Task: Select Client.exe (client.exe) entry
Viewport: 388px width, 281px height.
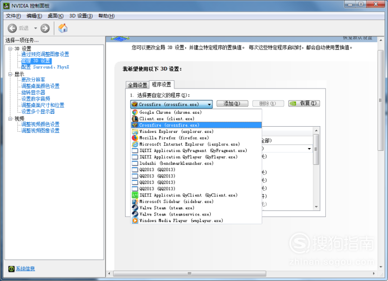Action: point(196,119)
